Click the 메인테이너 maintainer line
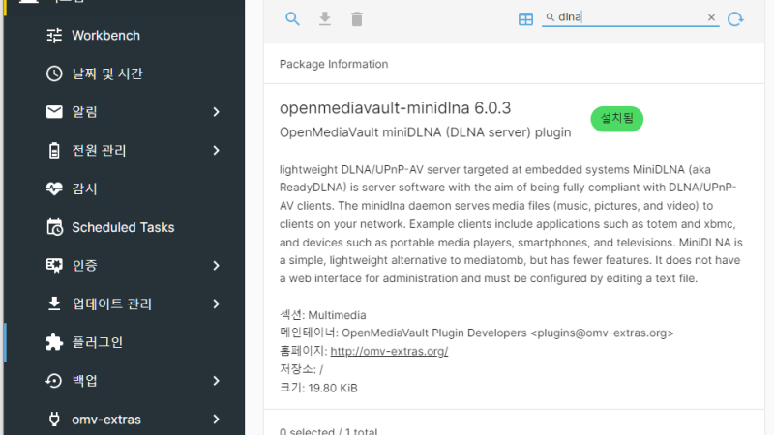This screenshot has height=435, width=774. [476, 333]
